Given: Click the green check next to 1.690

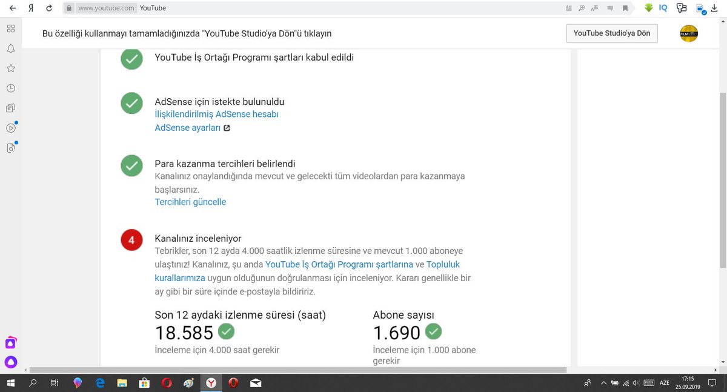Looking at the screenshot, I should click(434, 331).
